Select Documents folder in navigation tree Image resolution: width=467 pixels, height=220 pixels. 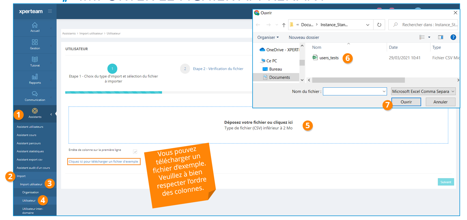pos(279,77)
